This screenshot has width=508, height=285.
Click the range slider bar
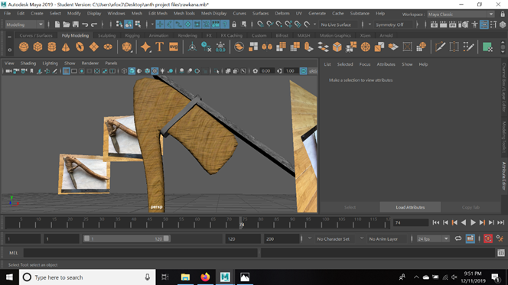click(x=126, y=238)
